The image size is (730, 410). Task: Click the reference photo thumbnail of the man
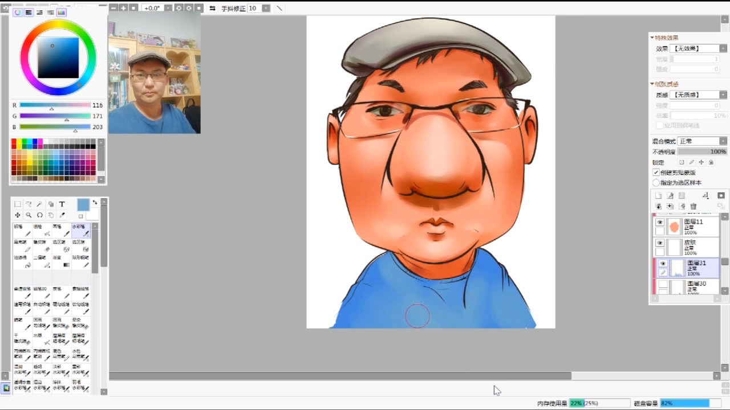tap(154, 73)
